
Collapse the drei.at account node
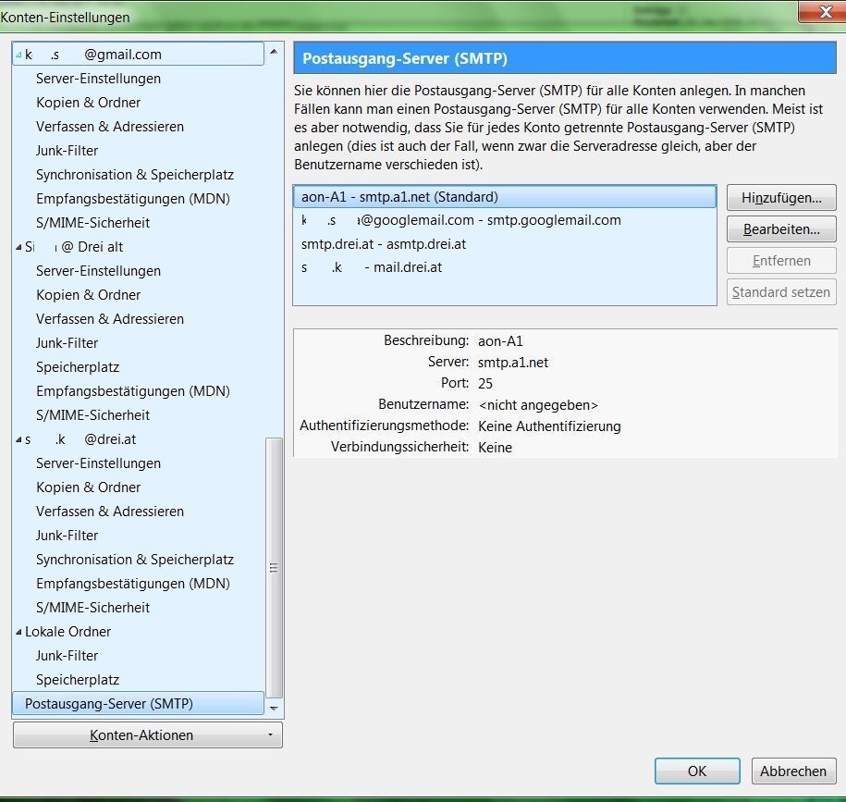[18, 440]
